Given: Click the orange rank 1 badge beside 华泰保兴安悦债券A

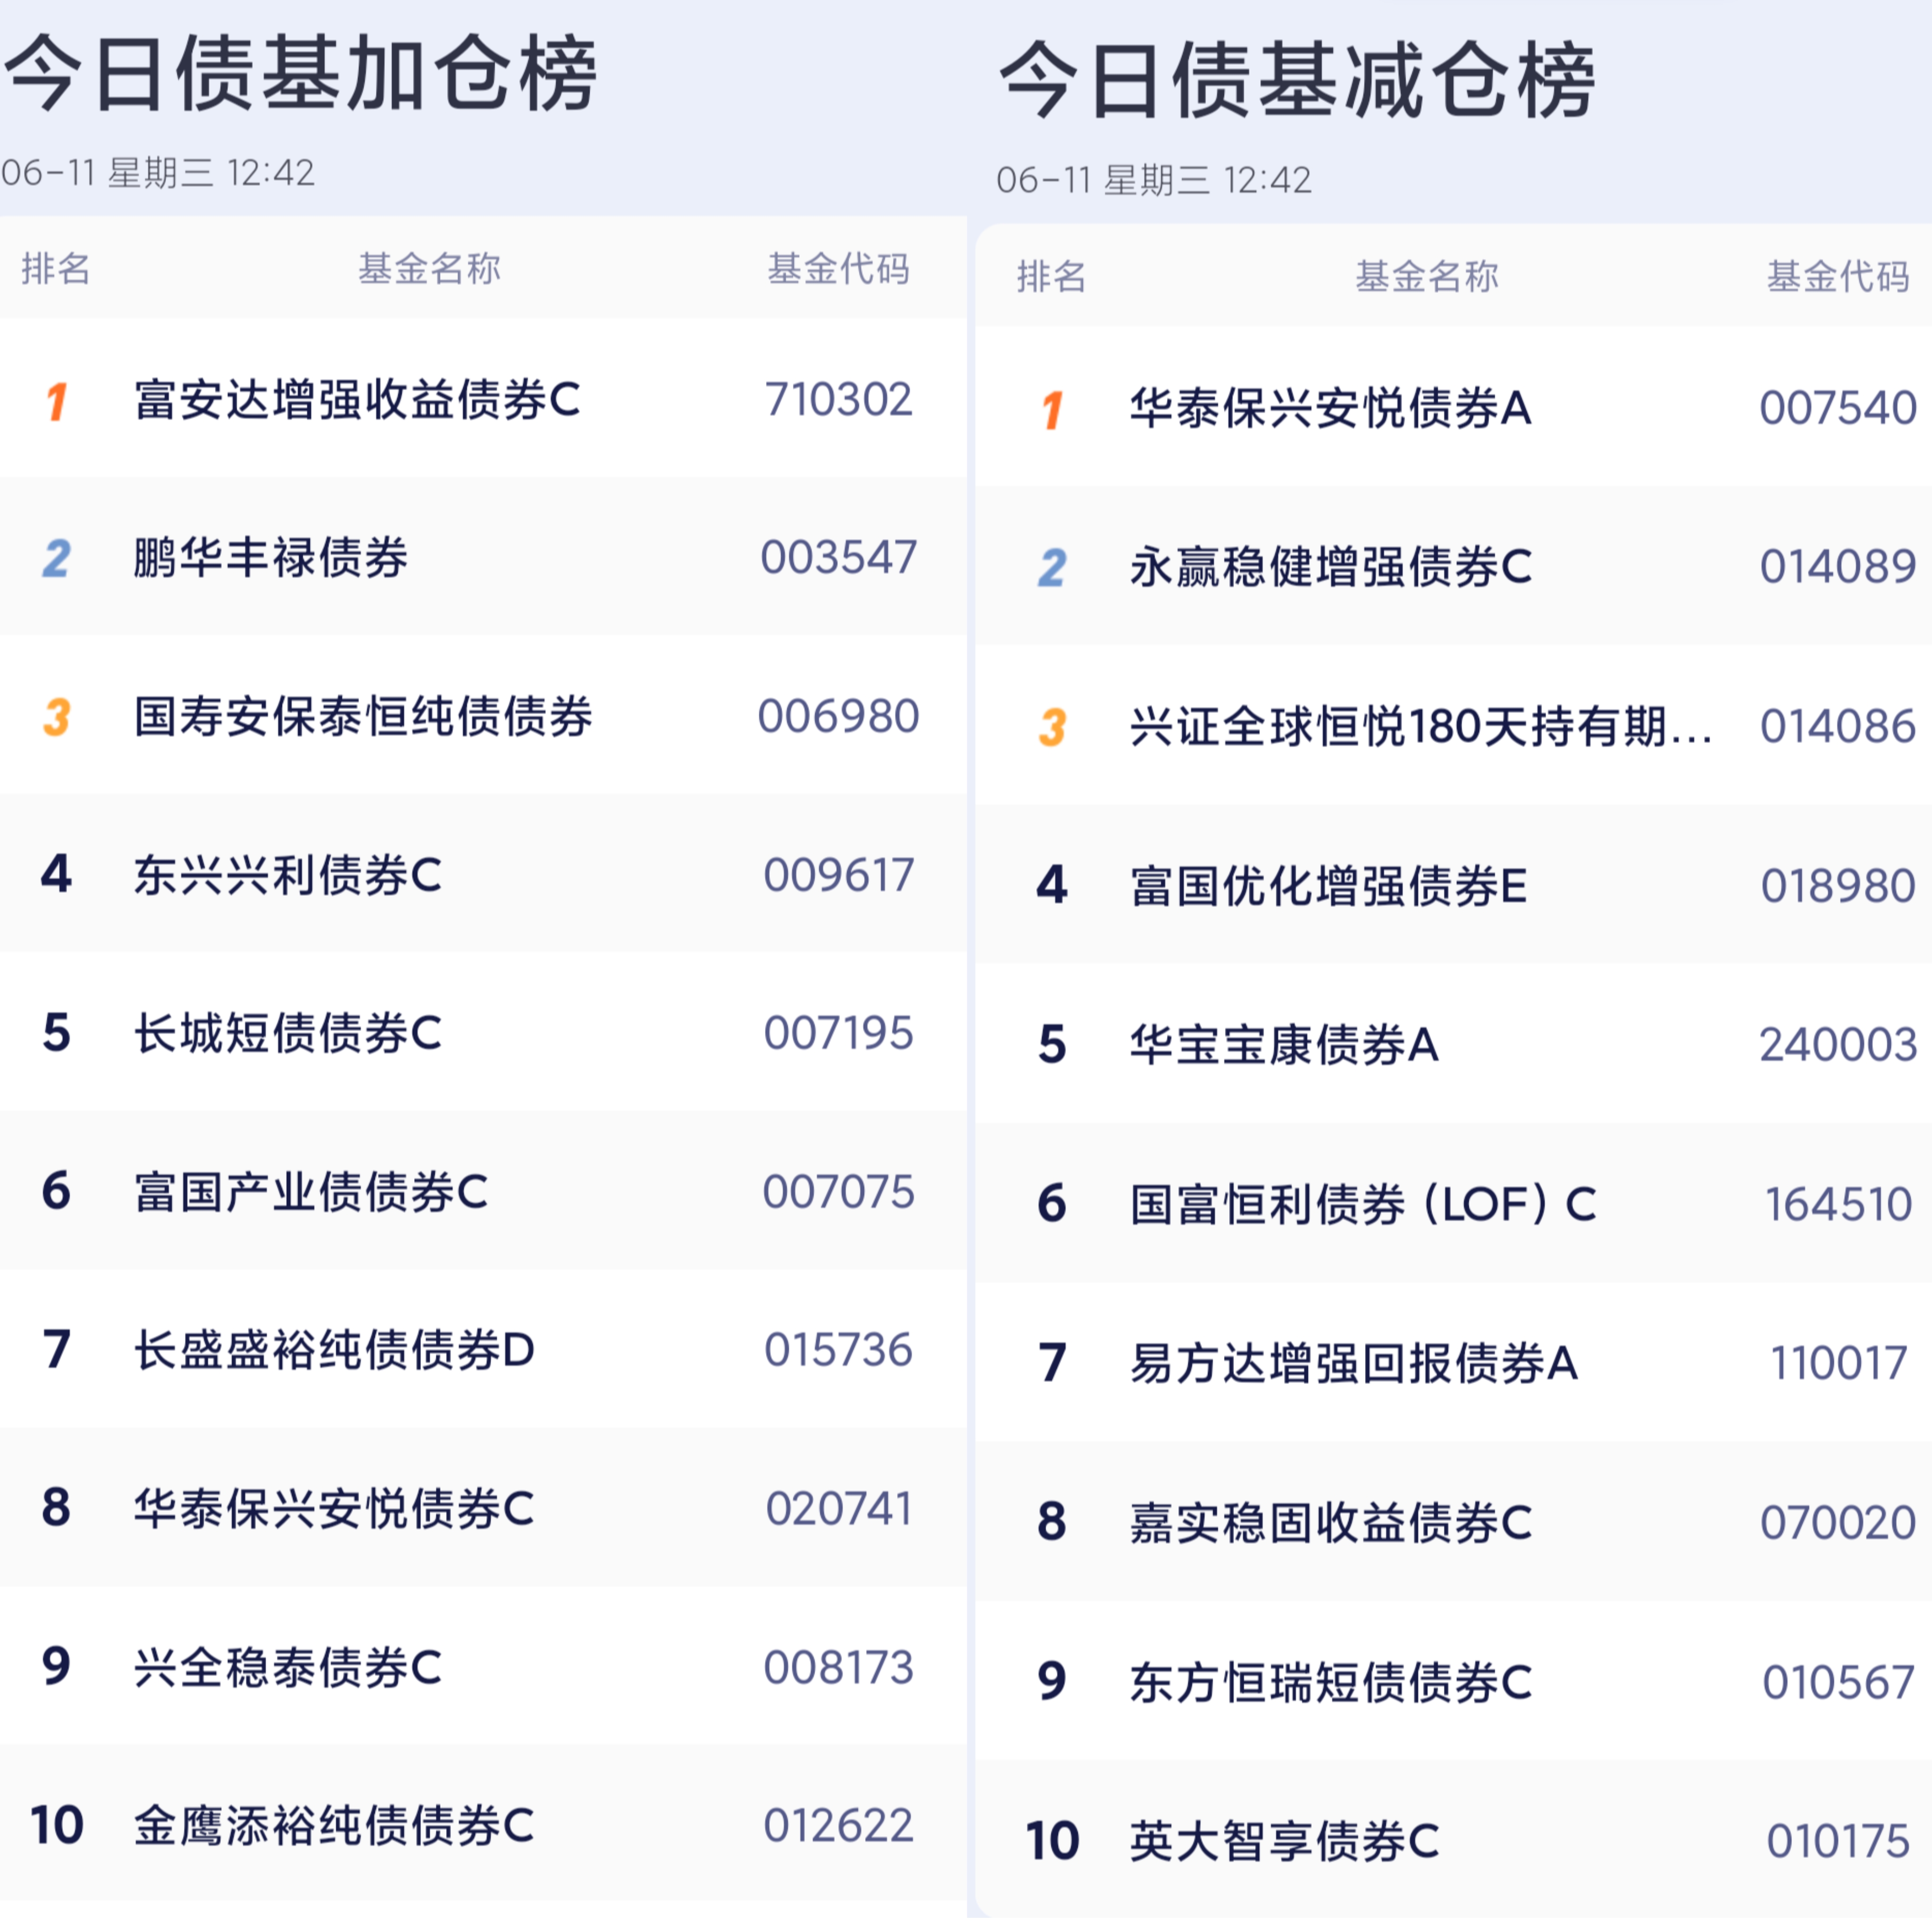Looking at the screenshot, I should [x=1052, y=410].
